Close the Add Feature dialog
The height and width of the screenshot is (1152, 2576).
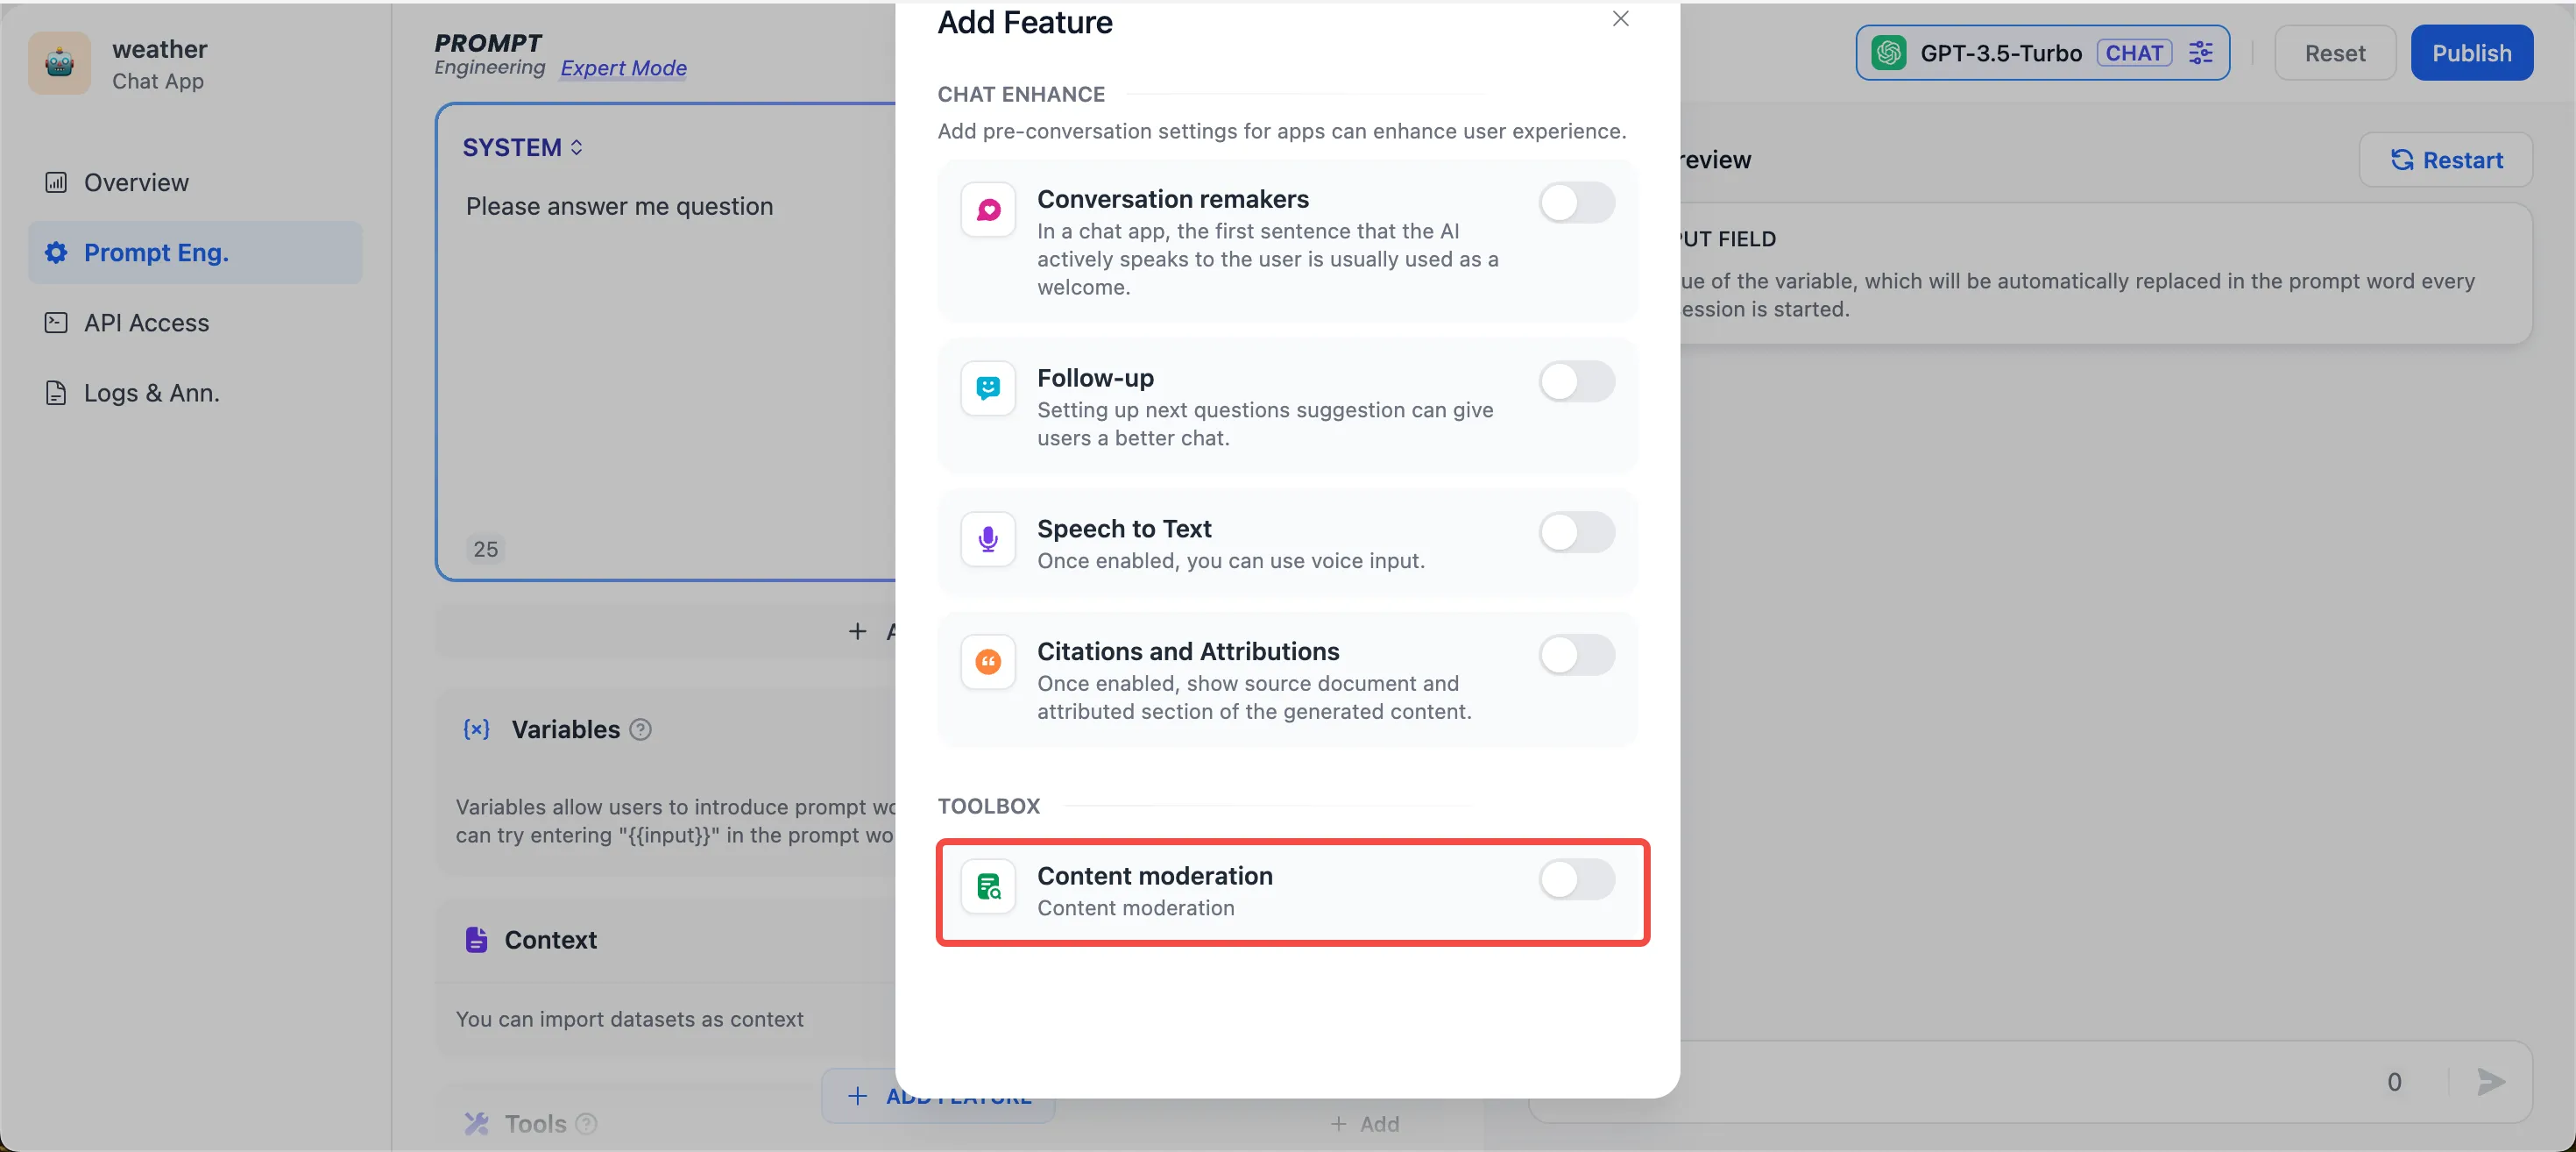point(1620,19)
